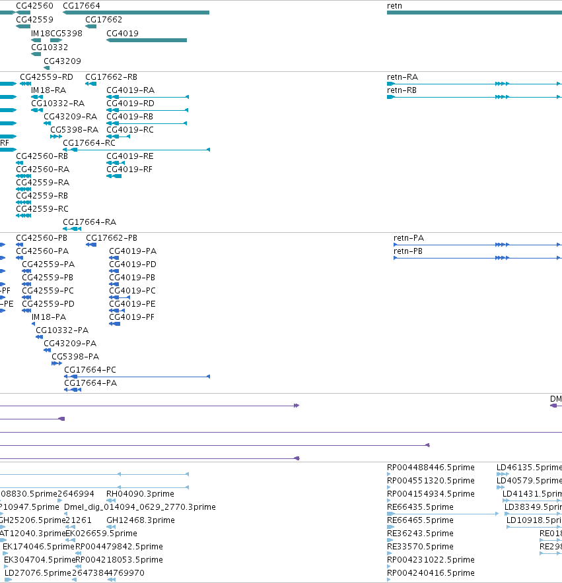Open the RP004154934.5prime EST label
This screenshot has height=583, width=562.
tap(431, 494)
